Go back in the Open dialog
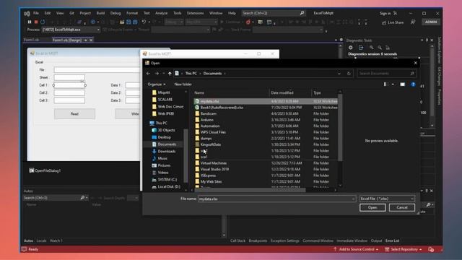This screenshot has width=462, height=260. click(x=148, y=74)
